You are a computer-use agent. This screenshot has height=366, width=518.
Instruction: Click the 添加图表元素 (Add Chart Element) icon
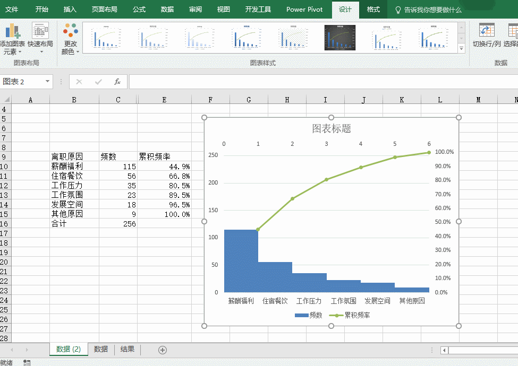point(13,31)
